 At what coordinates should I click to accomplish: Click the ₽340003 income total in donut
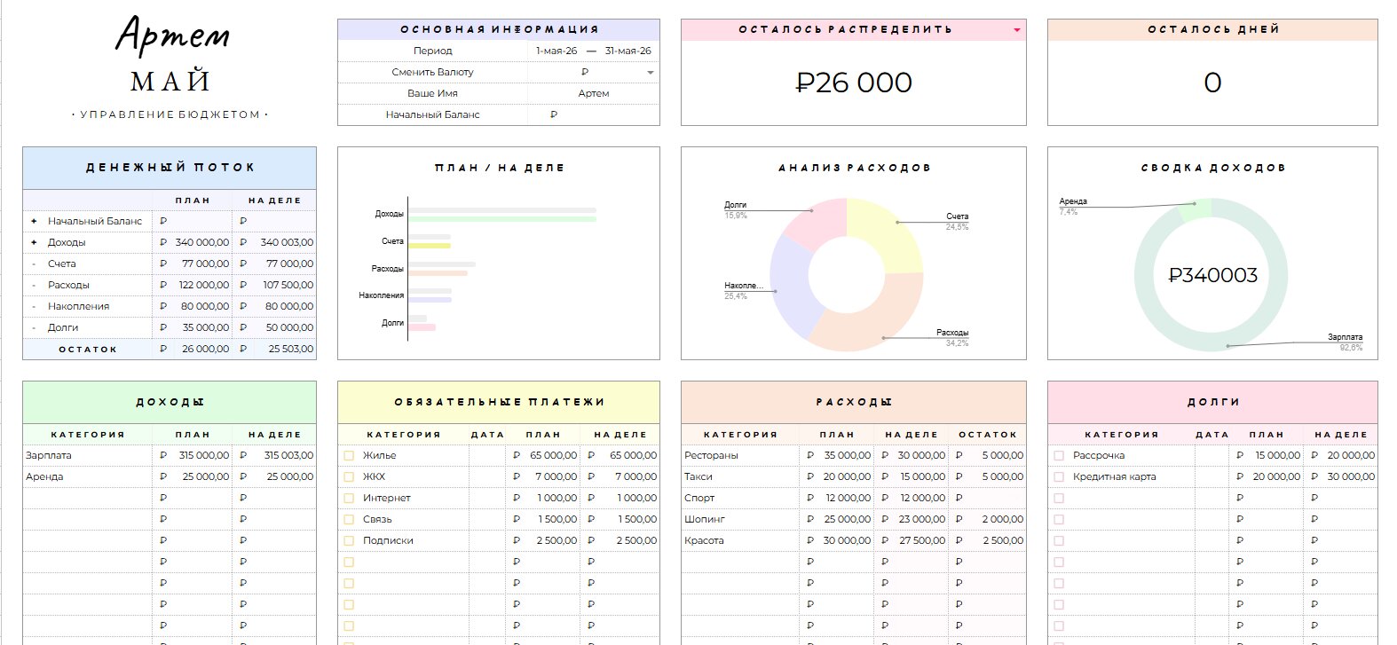1212,275
